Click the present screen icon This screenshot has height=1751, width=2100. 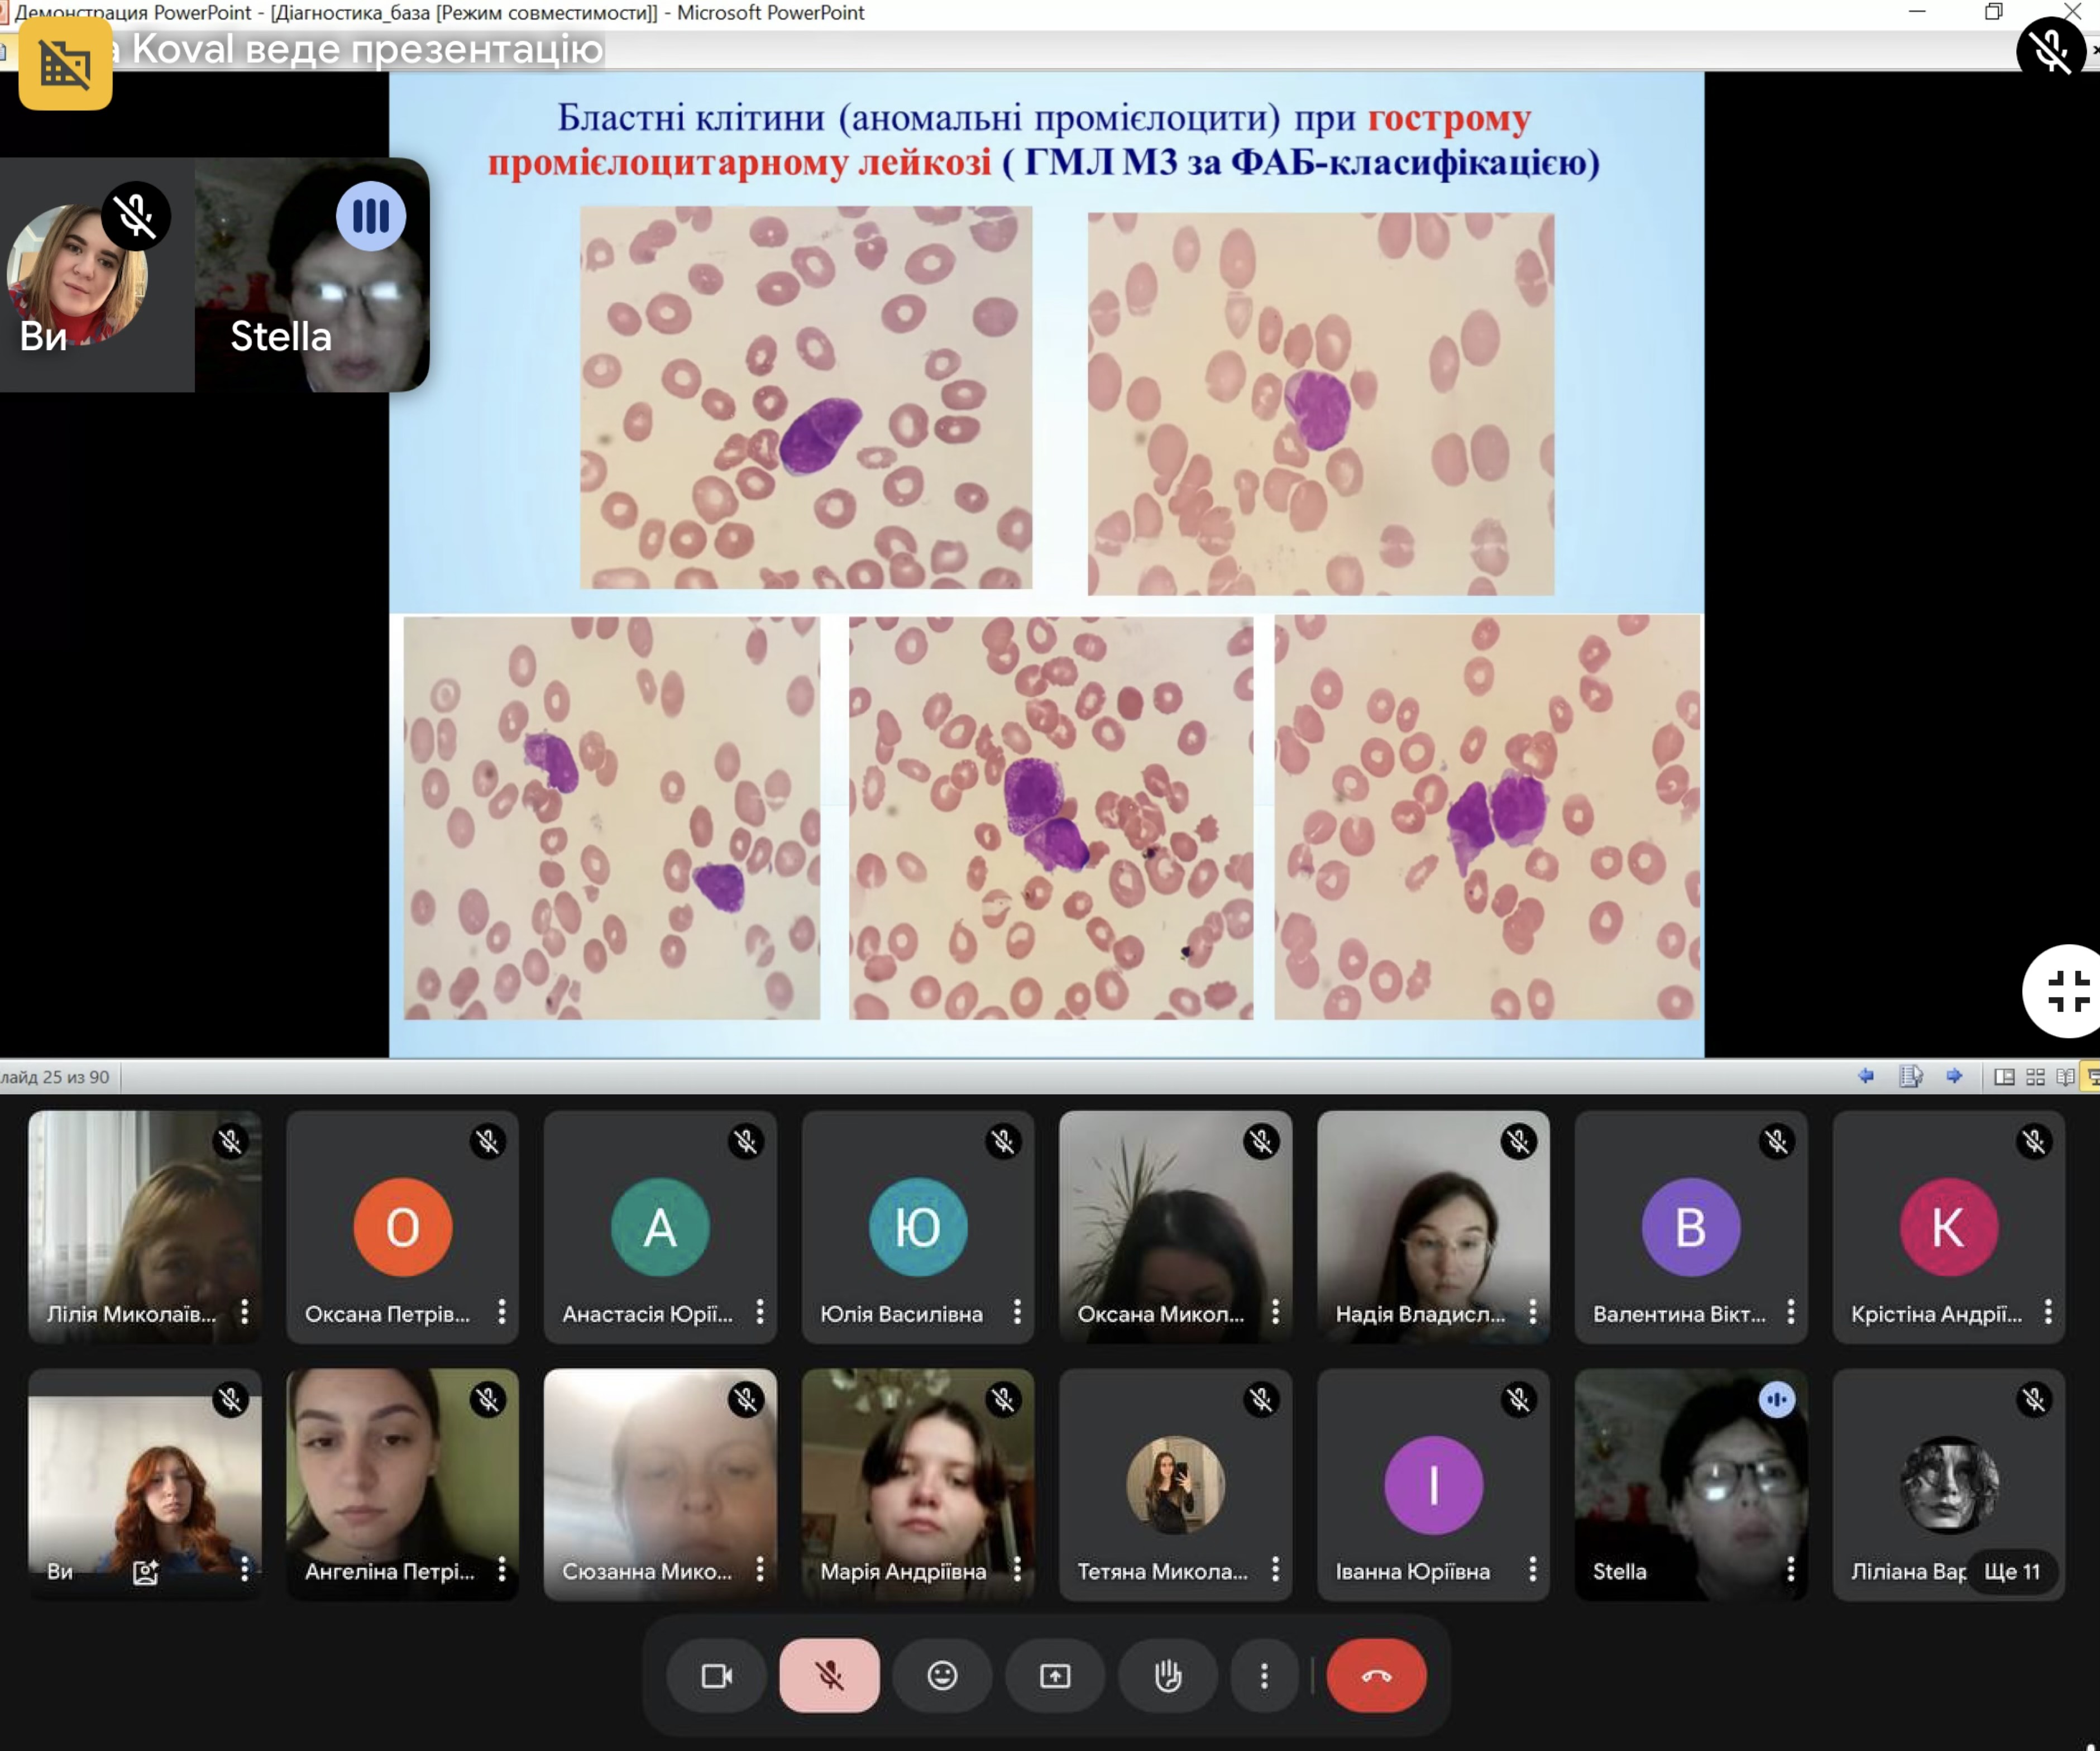pyautogui.click(x=1055, y=1675)
